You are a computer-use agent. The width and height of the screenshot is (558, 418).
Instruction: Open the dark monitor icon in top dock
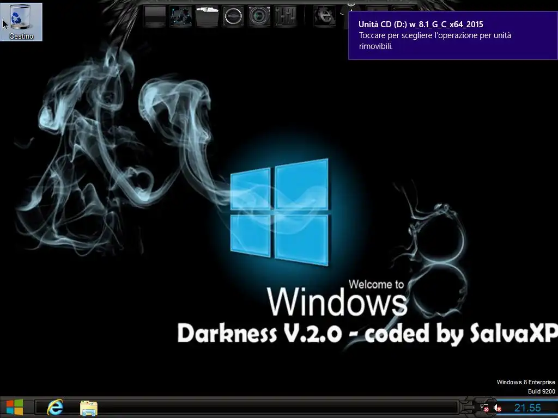pyautogui.click(x=155, y=16)
